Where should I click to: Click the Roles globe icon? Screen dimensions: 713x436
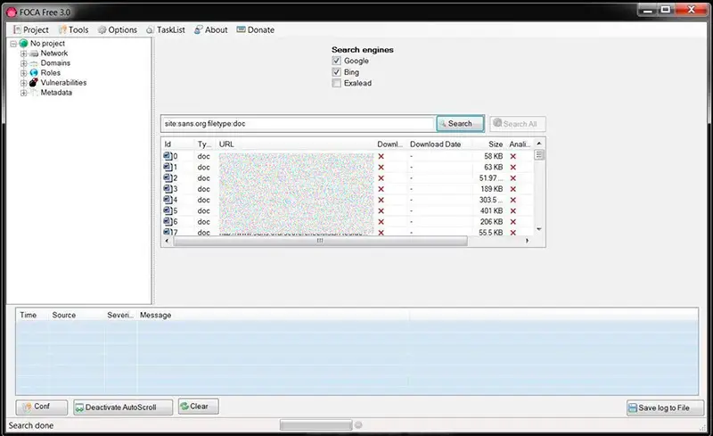(x=34, y=73)
